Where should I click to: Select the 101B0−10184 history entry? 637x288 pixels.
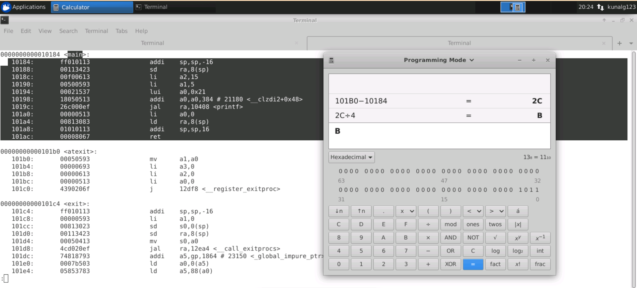pyautogui.click(x=439, y=101)
